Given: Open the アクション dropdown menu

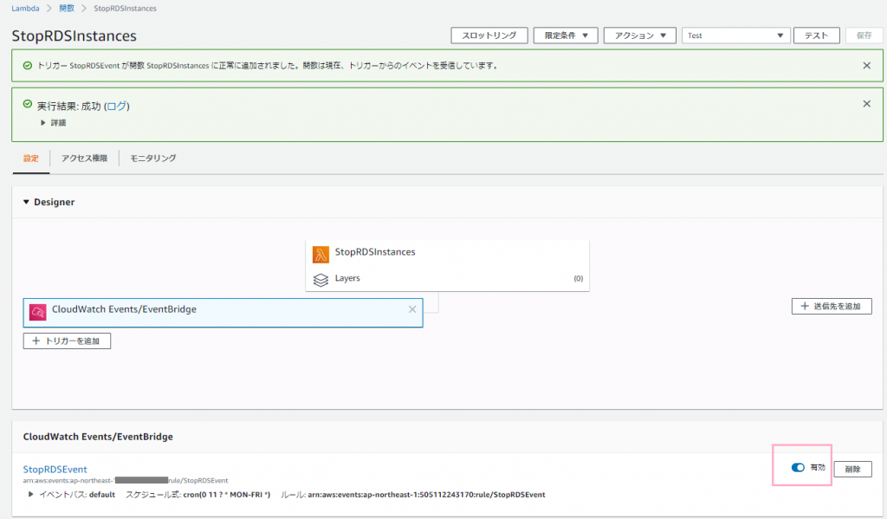Looking at the screenshot, I should coord(640,36).
